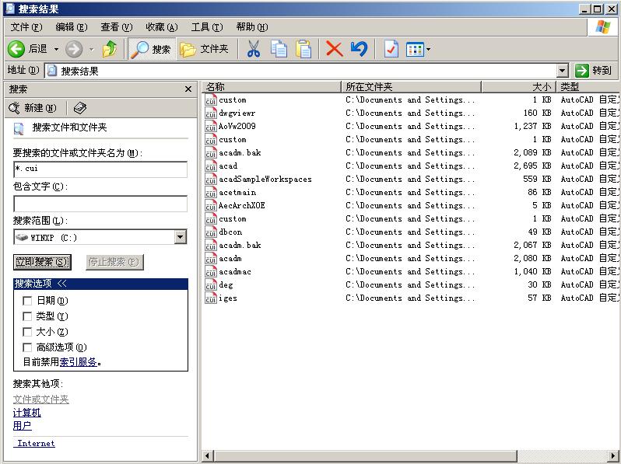
Task: Open the 帮助(H) menu
Action: 252,27
